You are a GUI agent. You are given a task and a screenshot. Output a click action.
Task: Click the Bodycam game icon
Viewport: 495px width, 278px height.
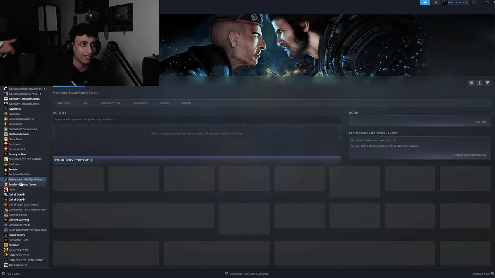(6, 144)
